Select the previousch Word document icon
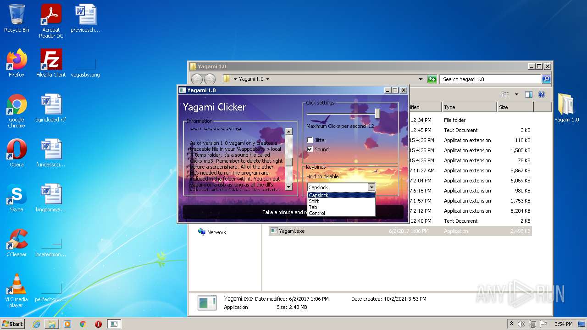The height and width of the screenshot is (330, 587). coord(85,18)
